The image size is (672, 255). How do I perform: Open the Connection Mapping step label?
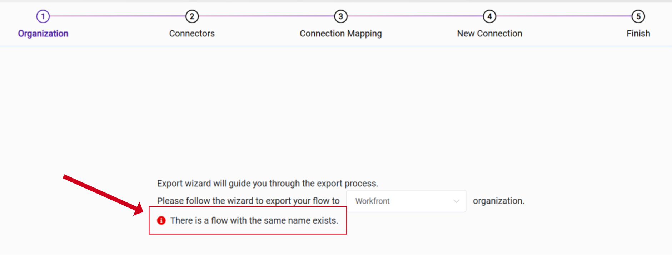click(340, 34)
